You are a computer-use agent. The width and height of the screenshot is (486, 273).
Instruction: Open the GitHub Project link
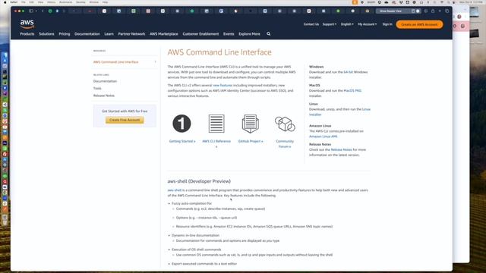click(x=251, y=141)
